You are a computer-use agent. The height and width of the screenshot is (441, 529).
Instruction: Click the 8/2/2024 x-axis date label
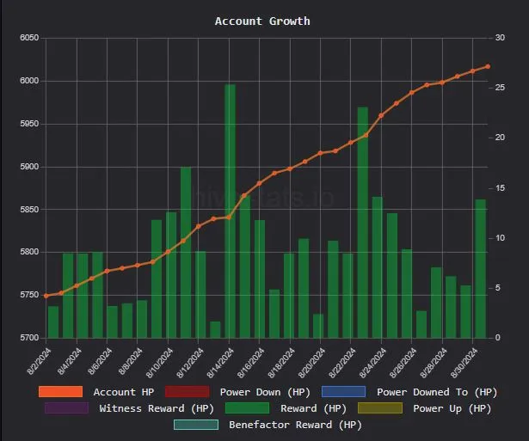coord(39,361)
